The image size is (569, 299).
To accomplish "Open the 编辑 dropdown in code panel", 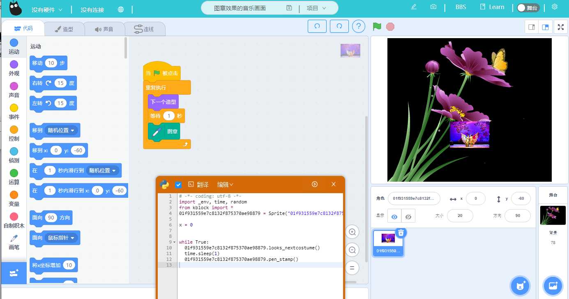I will [x=225, y=185].
